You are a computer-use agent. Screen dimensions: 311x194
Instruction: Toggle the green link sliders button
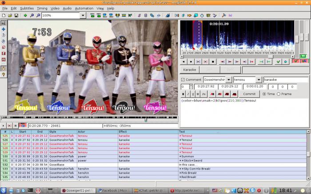(x=303, y=56)
